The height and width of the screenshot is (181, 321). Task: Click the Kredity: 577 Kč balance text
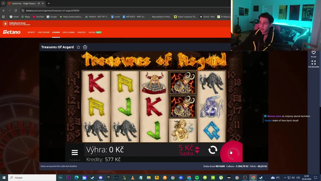pos(103,159)
